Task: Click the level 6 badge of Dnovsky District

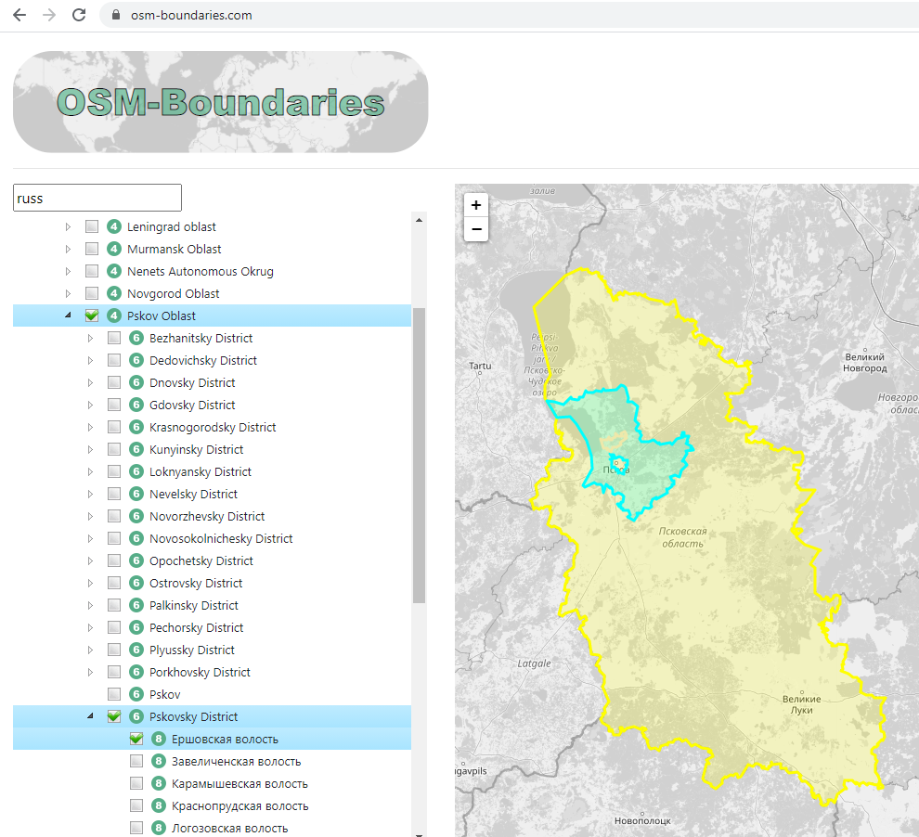Action: (x=136, y=382)
